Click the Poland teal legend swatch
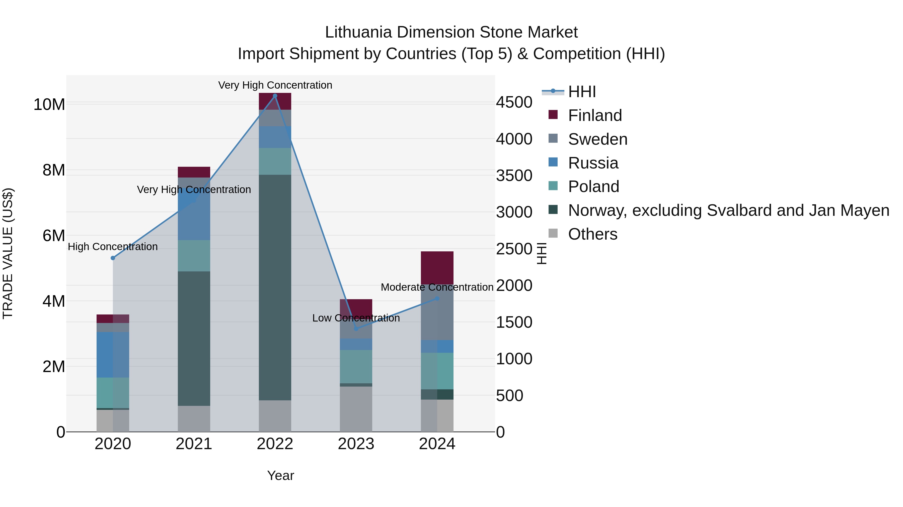 pos(553,186)
